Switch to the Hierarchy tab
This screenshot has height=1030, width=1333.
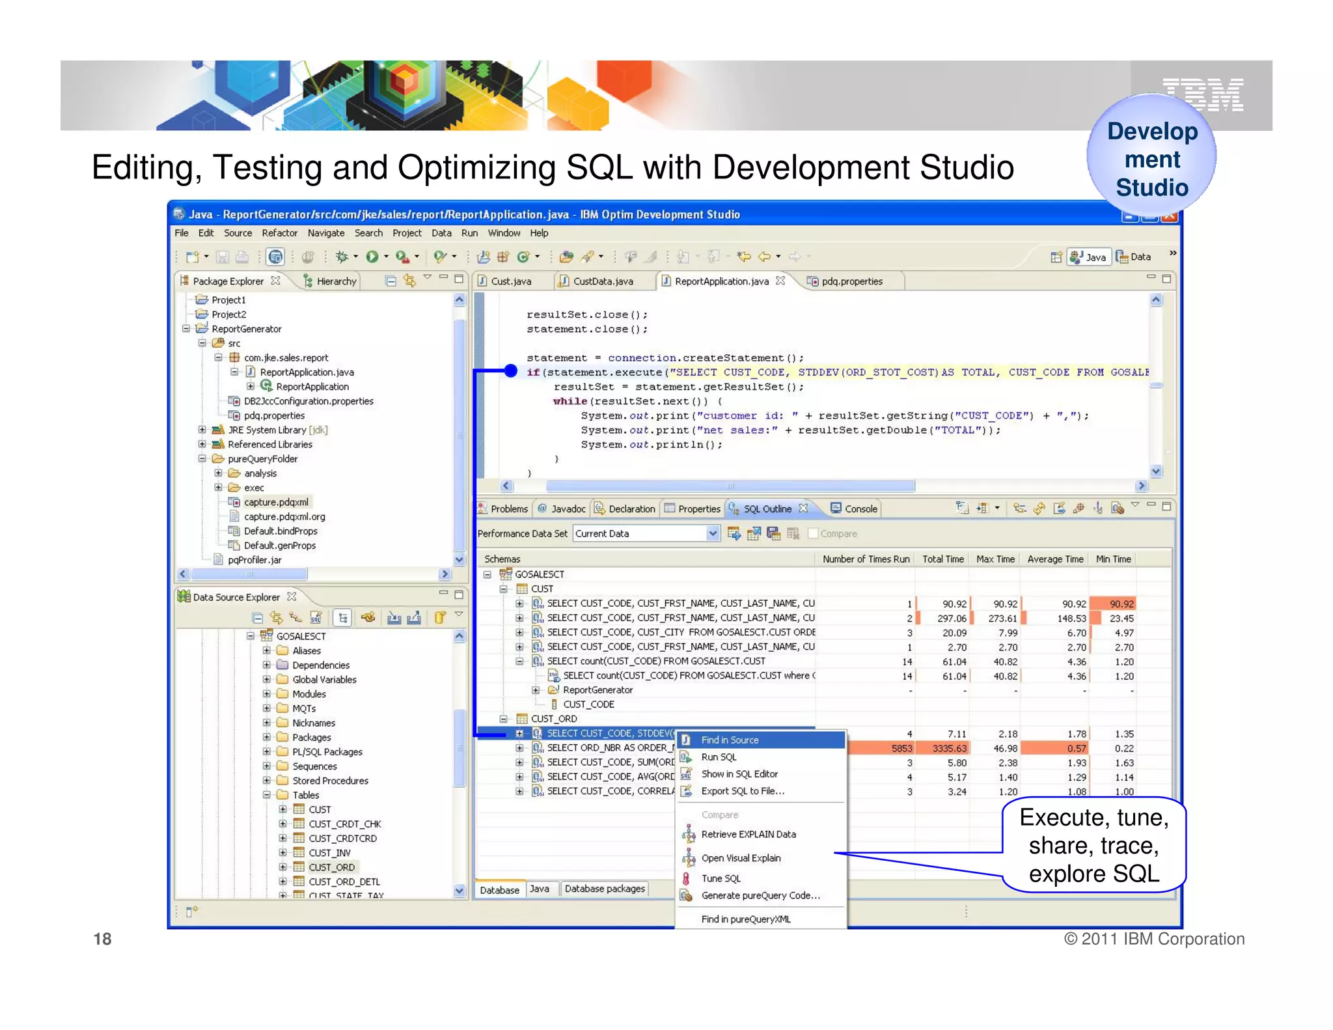[x=330, y=281]
